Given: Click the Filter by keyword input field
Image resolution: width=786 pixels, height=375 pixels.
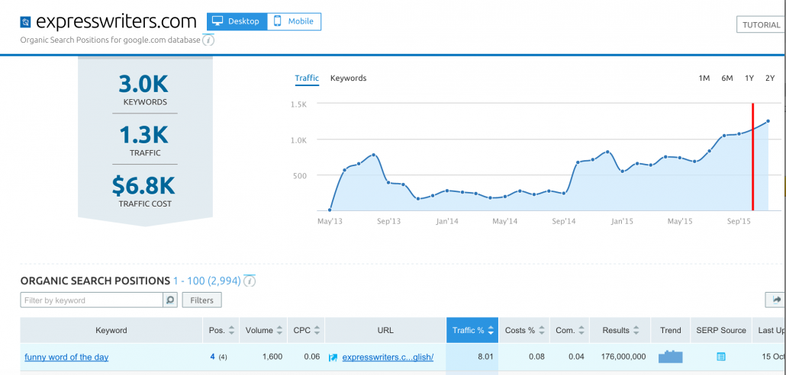Looking at the screenshot, I should click(92, 300).
